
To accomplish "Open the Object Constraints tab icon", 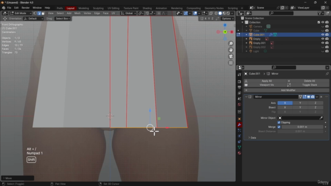I will pyautogui.click(x=239, y=142).
